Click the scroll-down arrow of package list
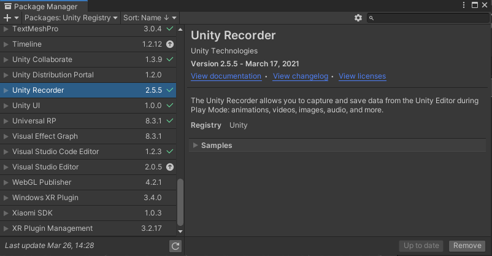 (180, 231)
